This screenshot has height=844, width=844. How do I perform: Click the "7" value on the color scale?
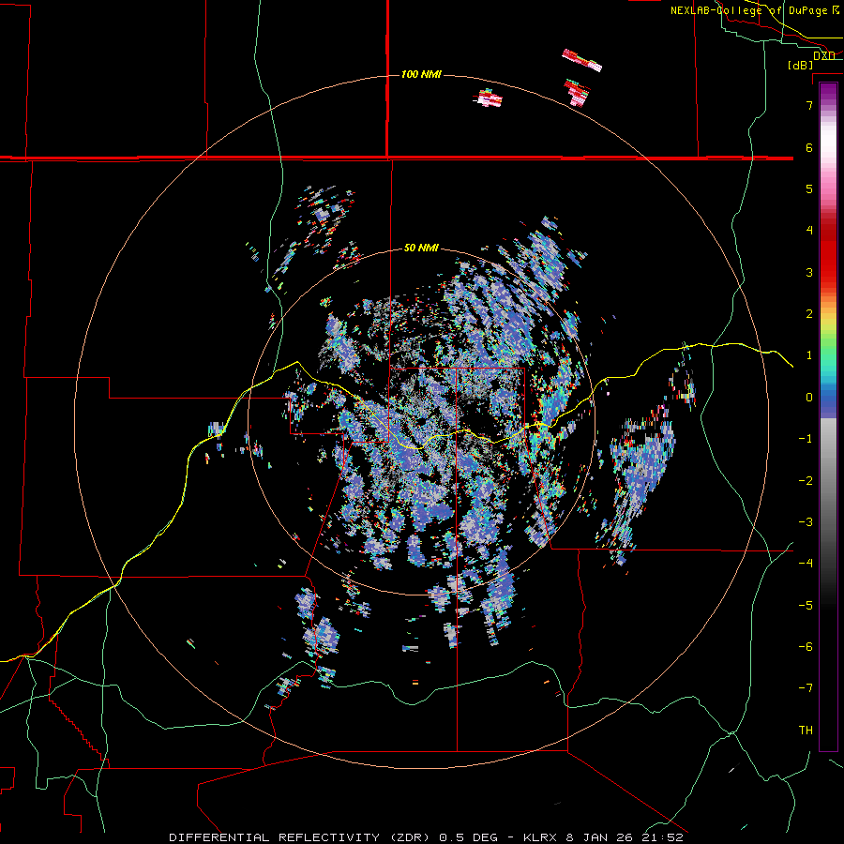coord(809,105)
